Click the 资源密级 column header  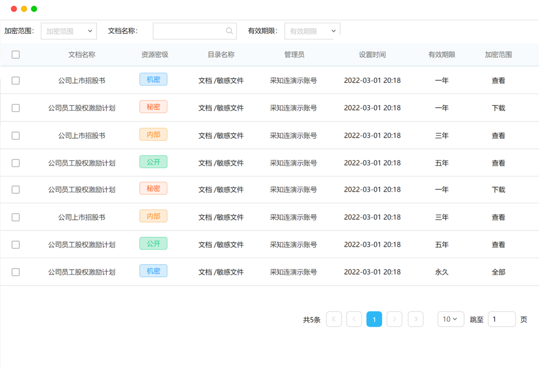tap(155, 55)
